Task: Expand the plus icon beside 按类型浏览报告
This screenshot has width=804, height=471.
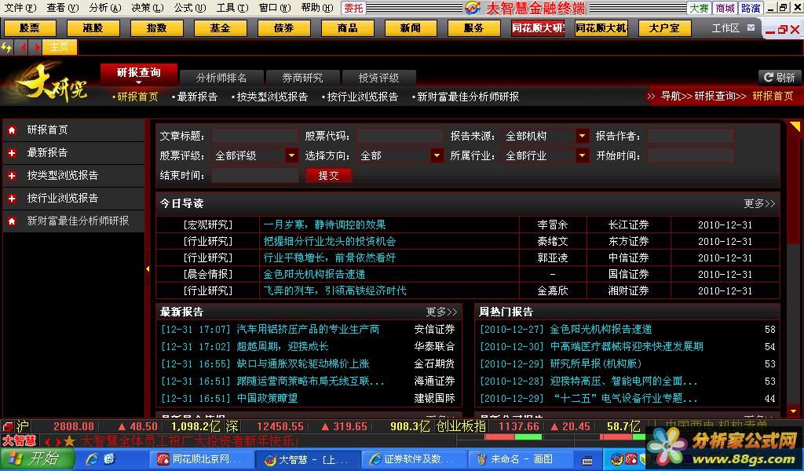Action: point(12,175)
